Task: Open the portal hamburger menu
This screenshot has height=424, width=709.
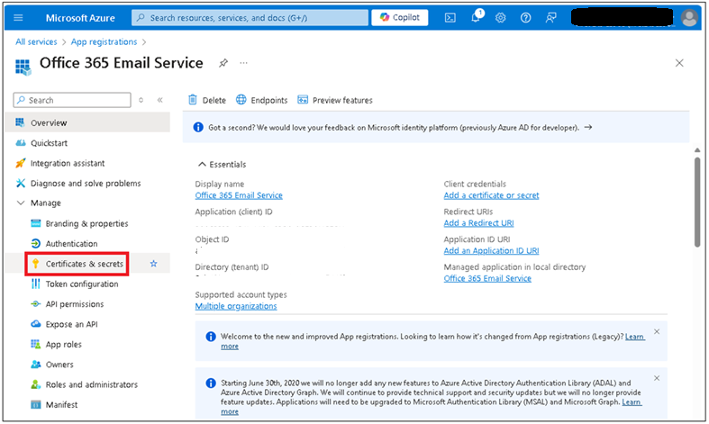Action: click(18, 18)
